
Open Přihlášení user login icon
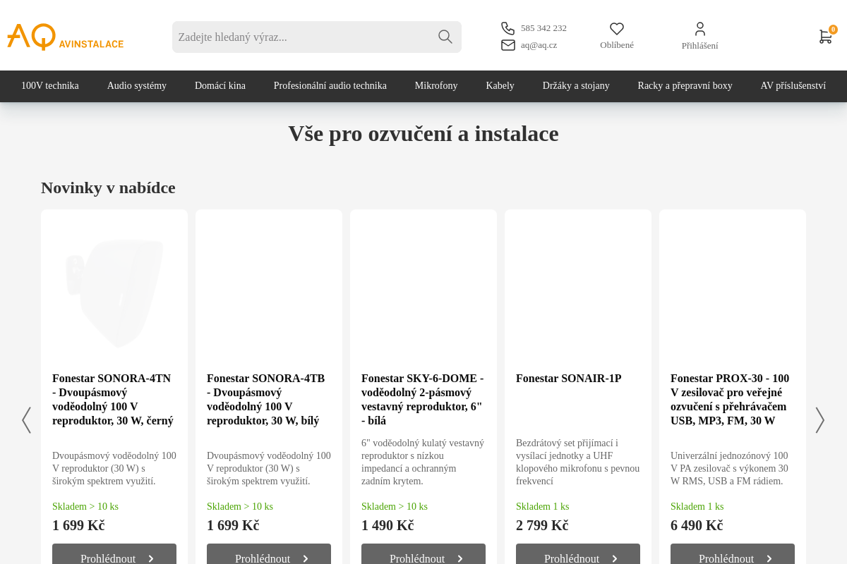700,29
